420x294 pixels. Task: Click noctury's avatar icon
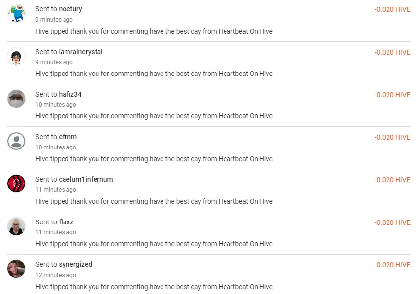[x=16, y=13]
